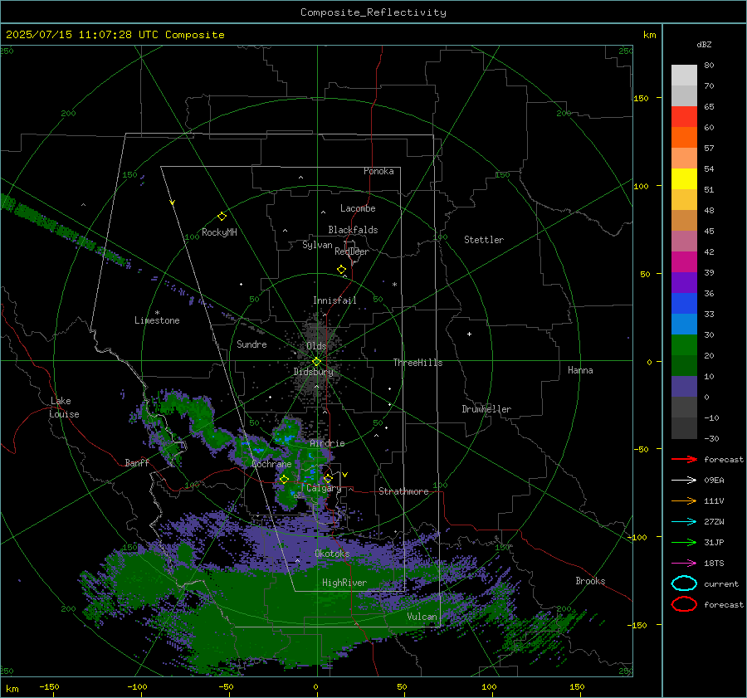
Task: Click the Ponoka town label
Action: 378,171
